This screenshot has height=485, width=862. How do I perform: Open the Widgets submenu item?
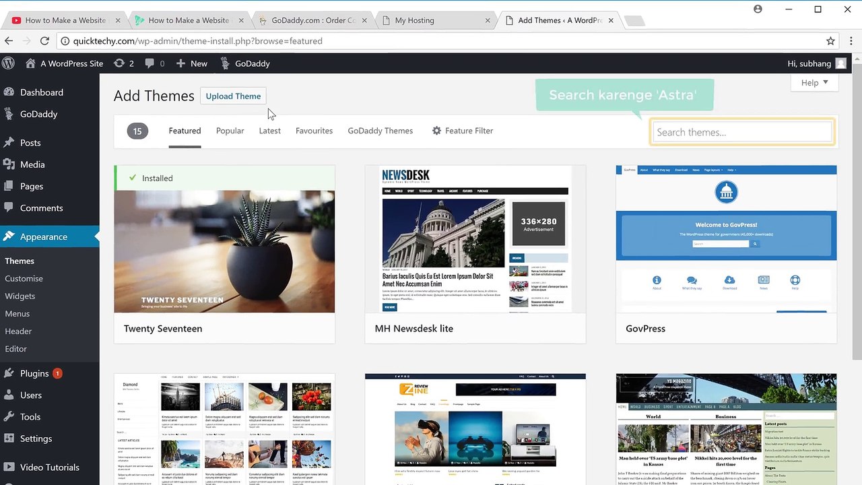20,296
